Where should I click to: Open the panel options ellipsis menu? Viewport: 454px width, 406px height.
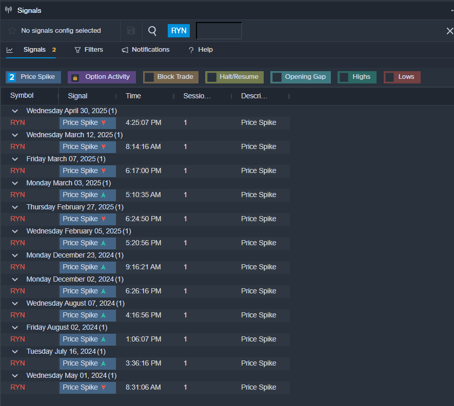451,10
